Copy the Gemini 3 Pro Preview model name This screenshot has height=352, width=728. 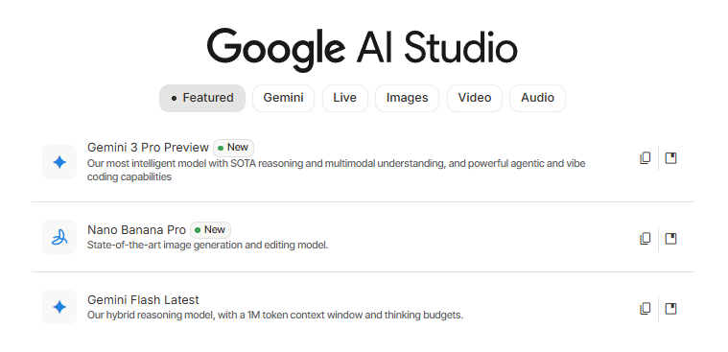coord(645,158)
